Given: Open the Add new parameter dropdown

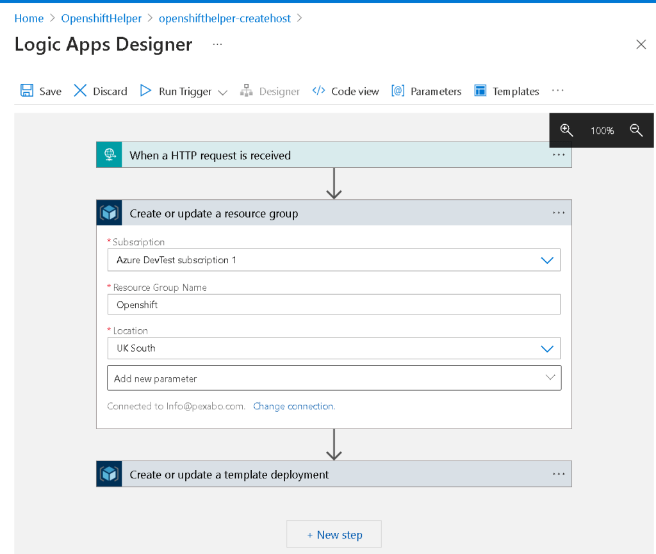Looking at the screenshot, I should point(334,378).
